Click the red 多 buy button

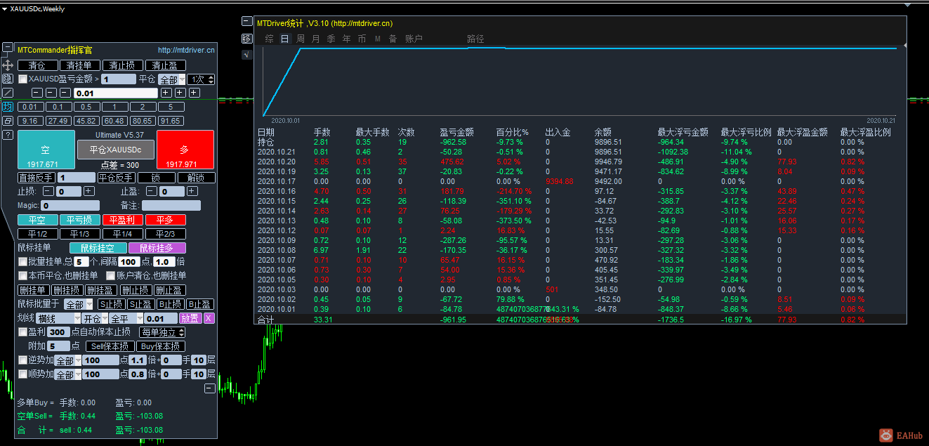[x=185, y=150]
